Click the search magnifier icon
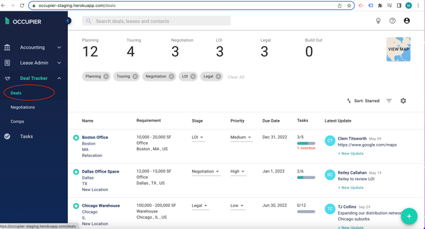 (89, 21)
